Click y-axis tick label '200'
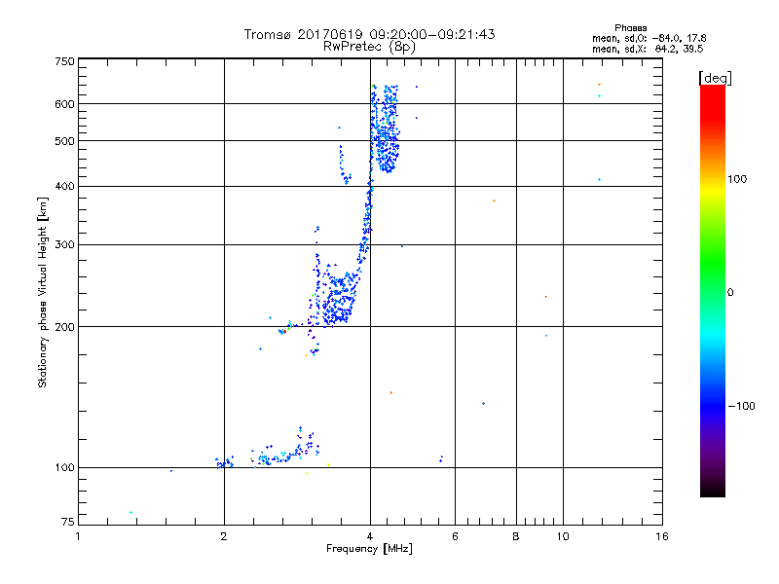 pyautogui.click(x=64, y=327)
